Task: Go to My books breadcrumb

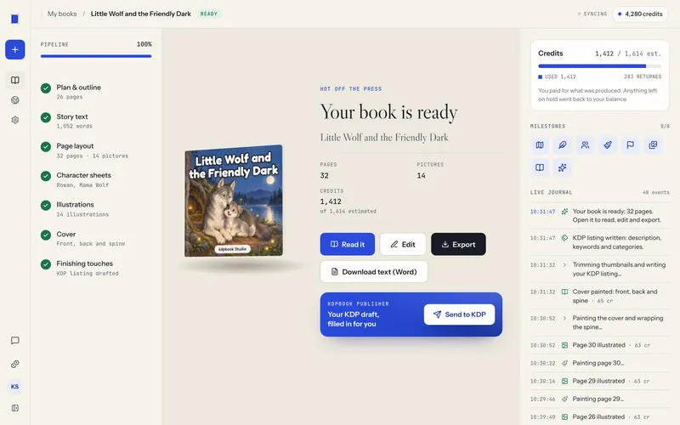Action: point(62,14)
